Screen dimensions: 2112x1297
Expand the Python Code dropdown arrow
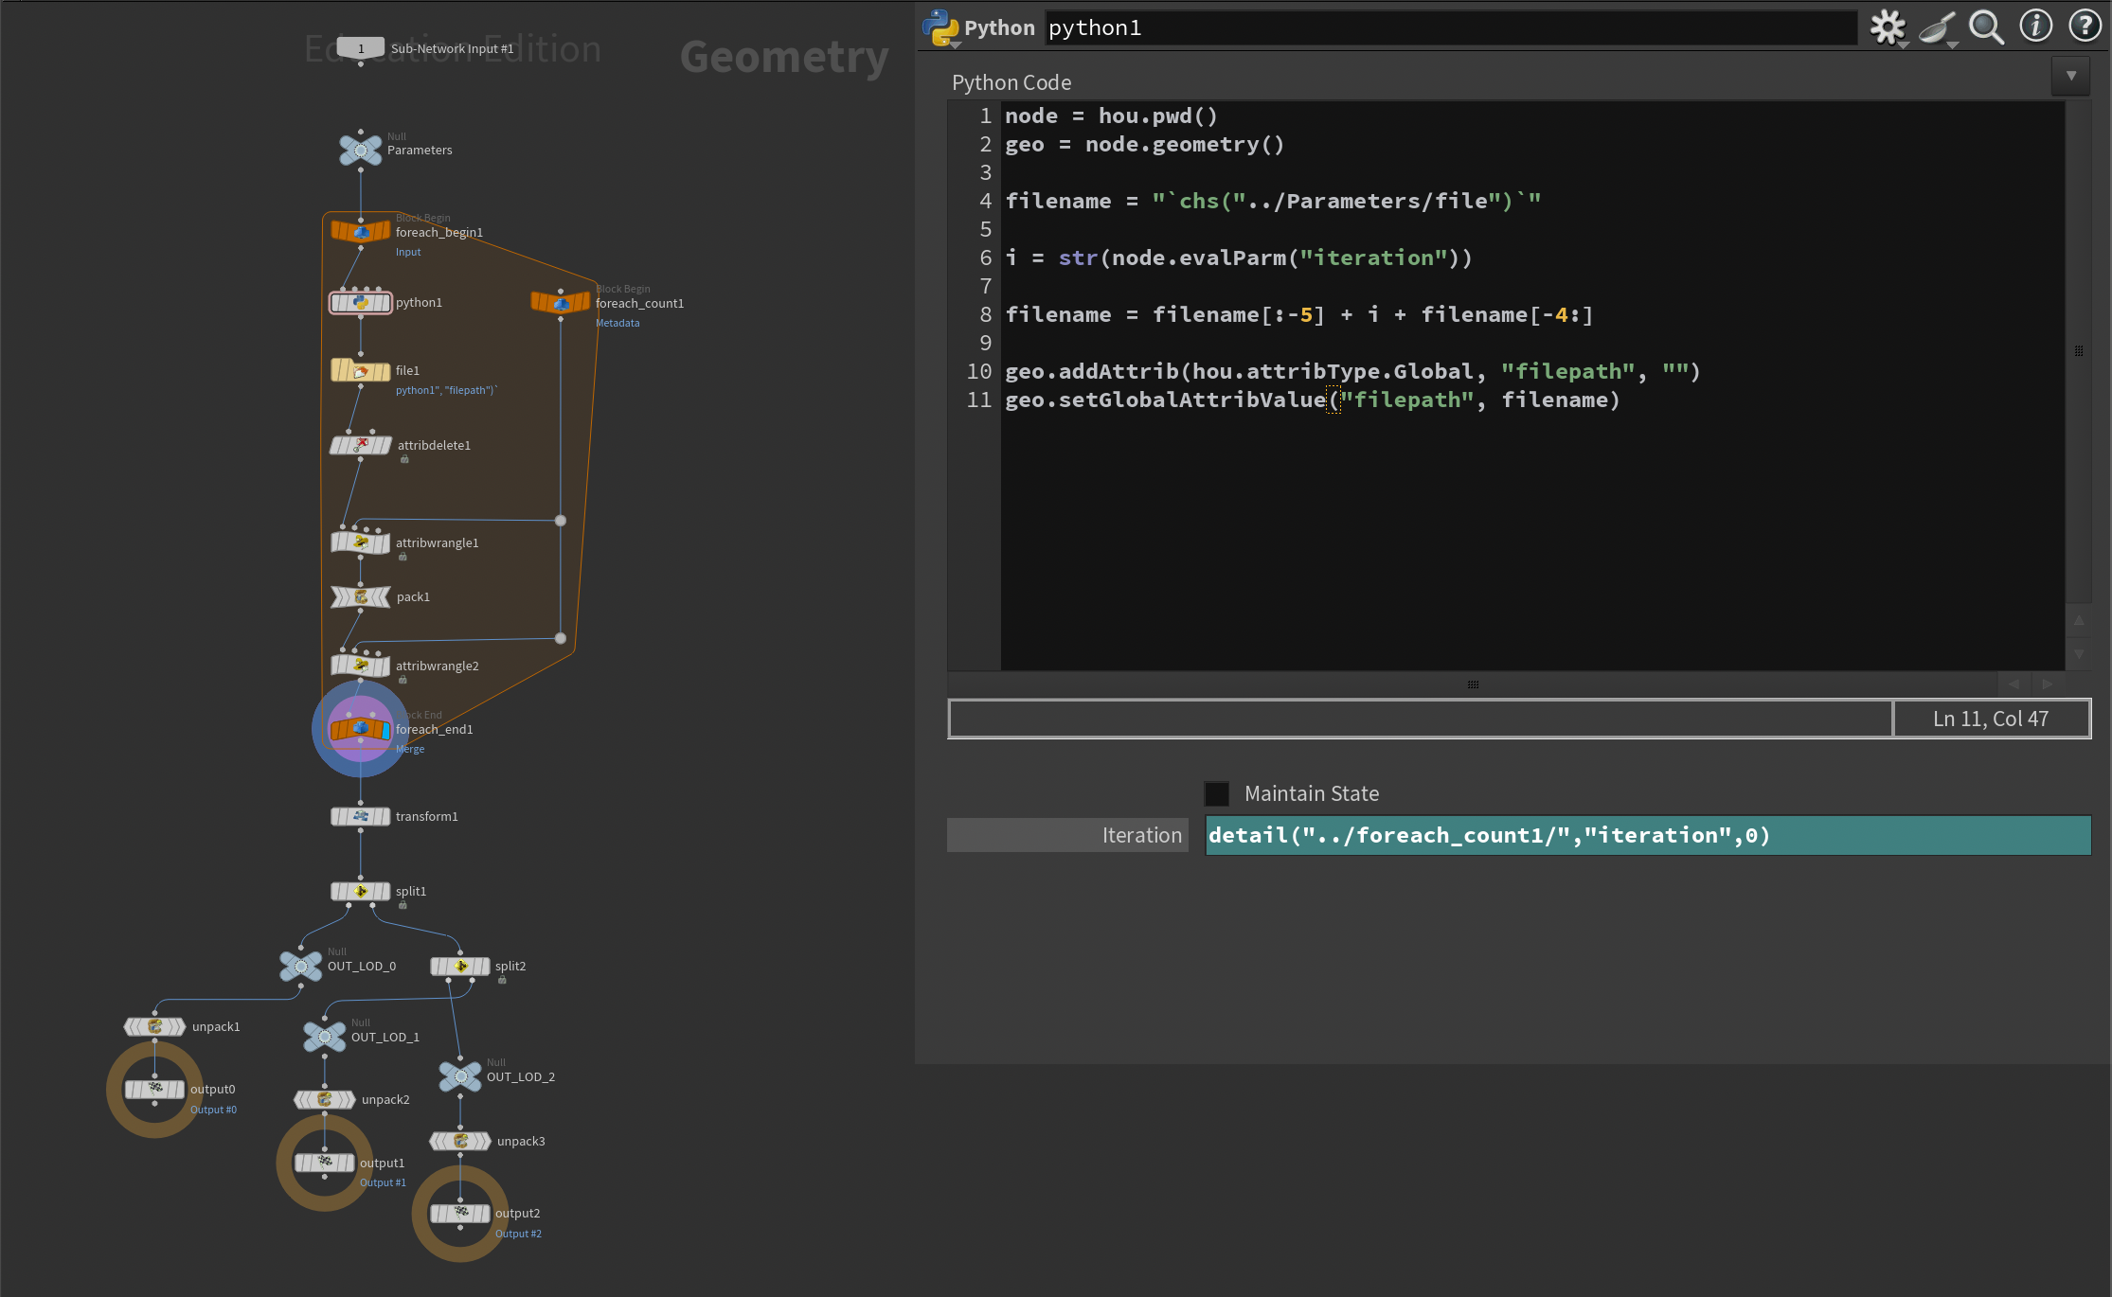pyautogui.click(x=2071, y=77)
